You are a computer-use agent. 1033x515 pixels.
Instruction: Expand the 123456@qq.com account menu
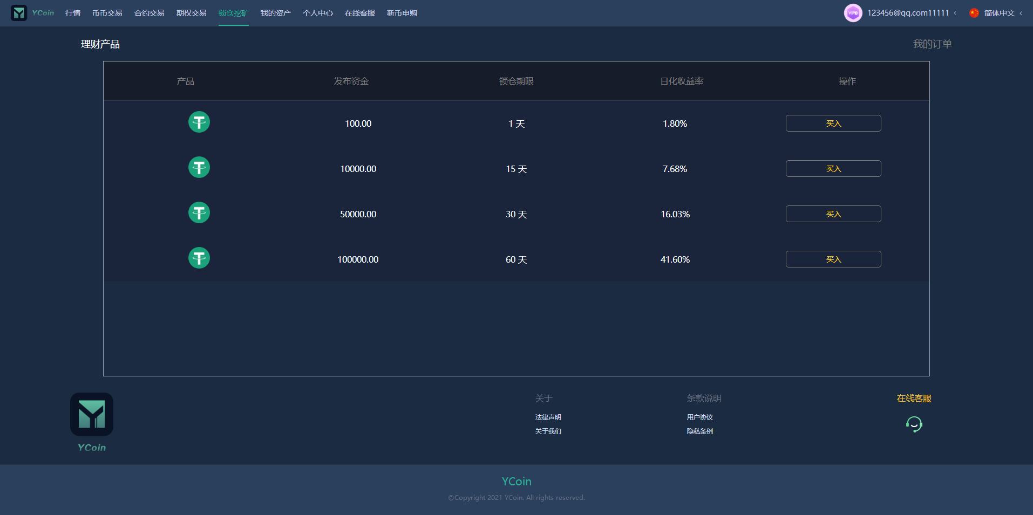(912, 13)
